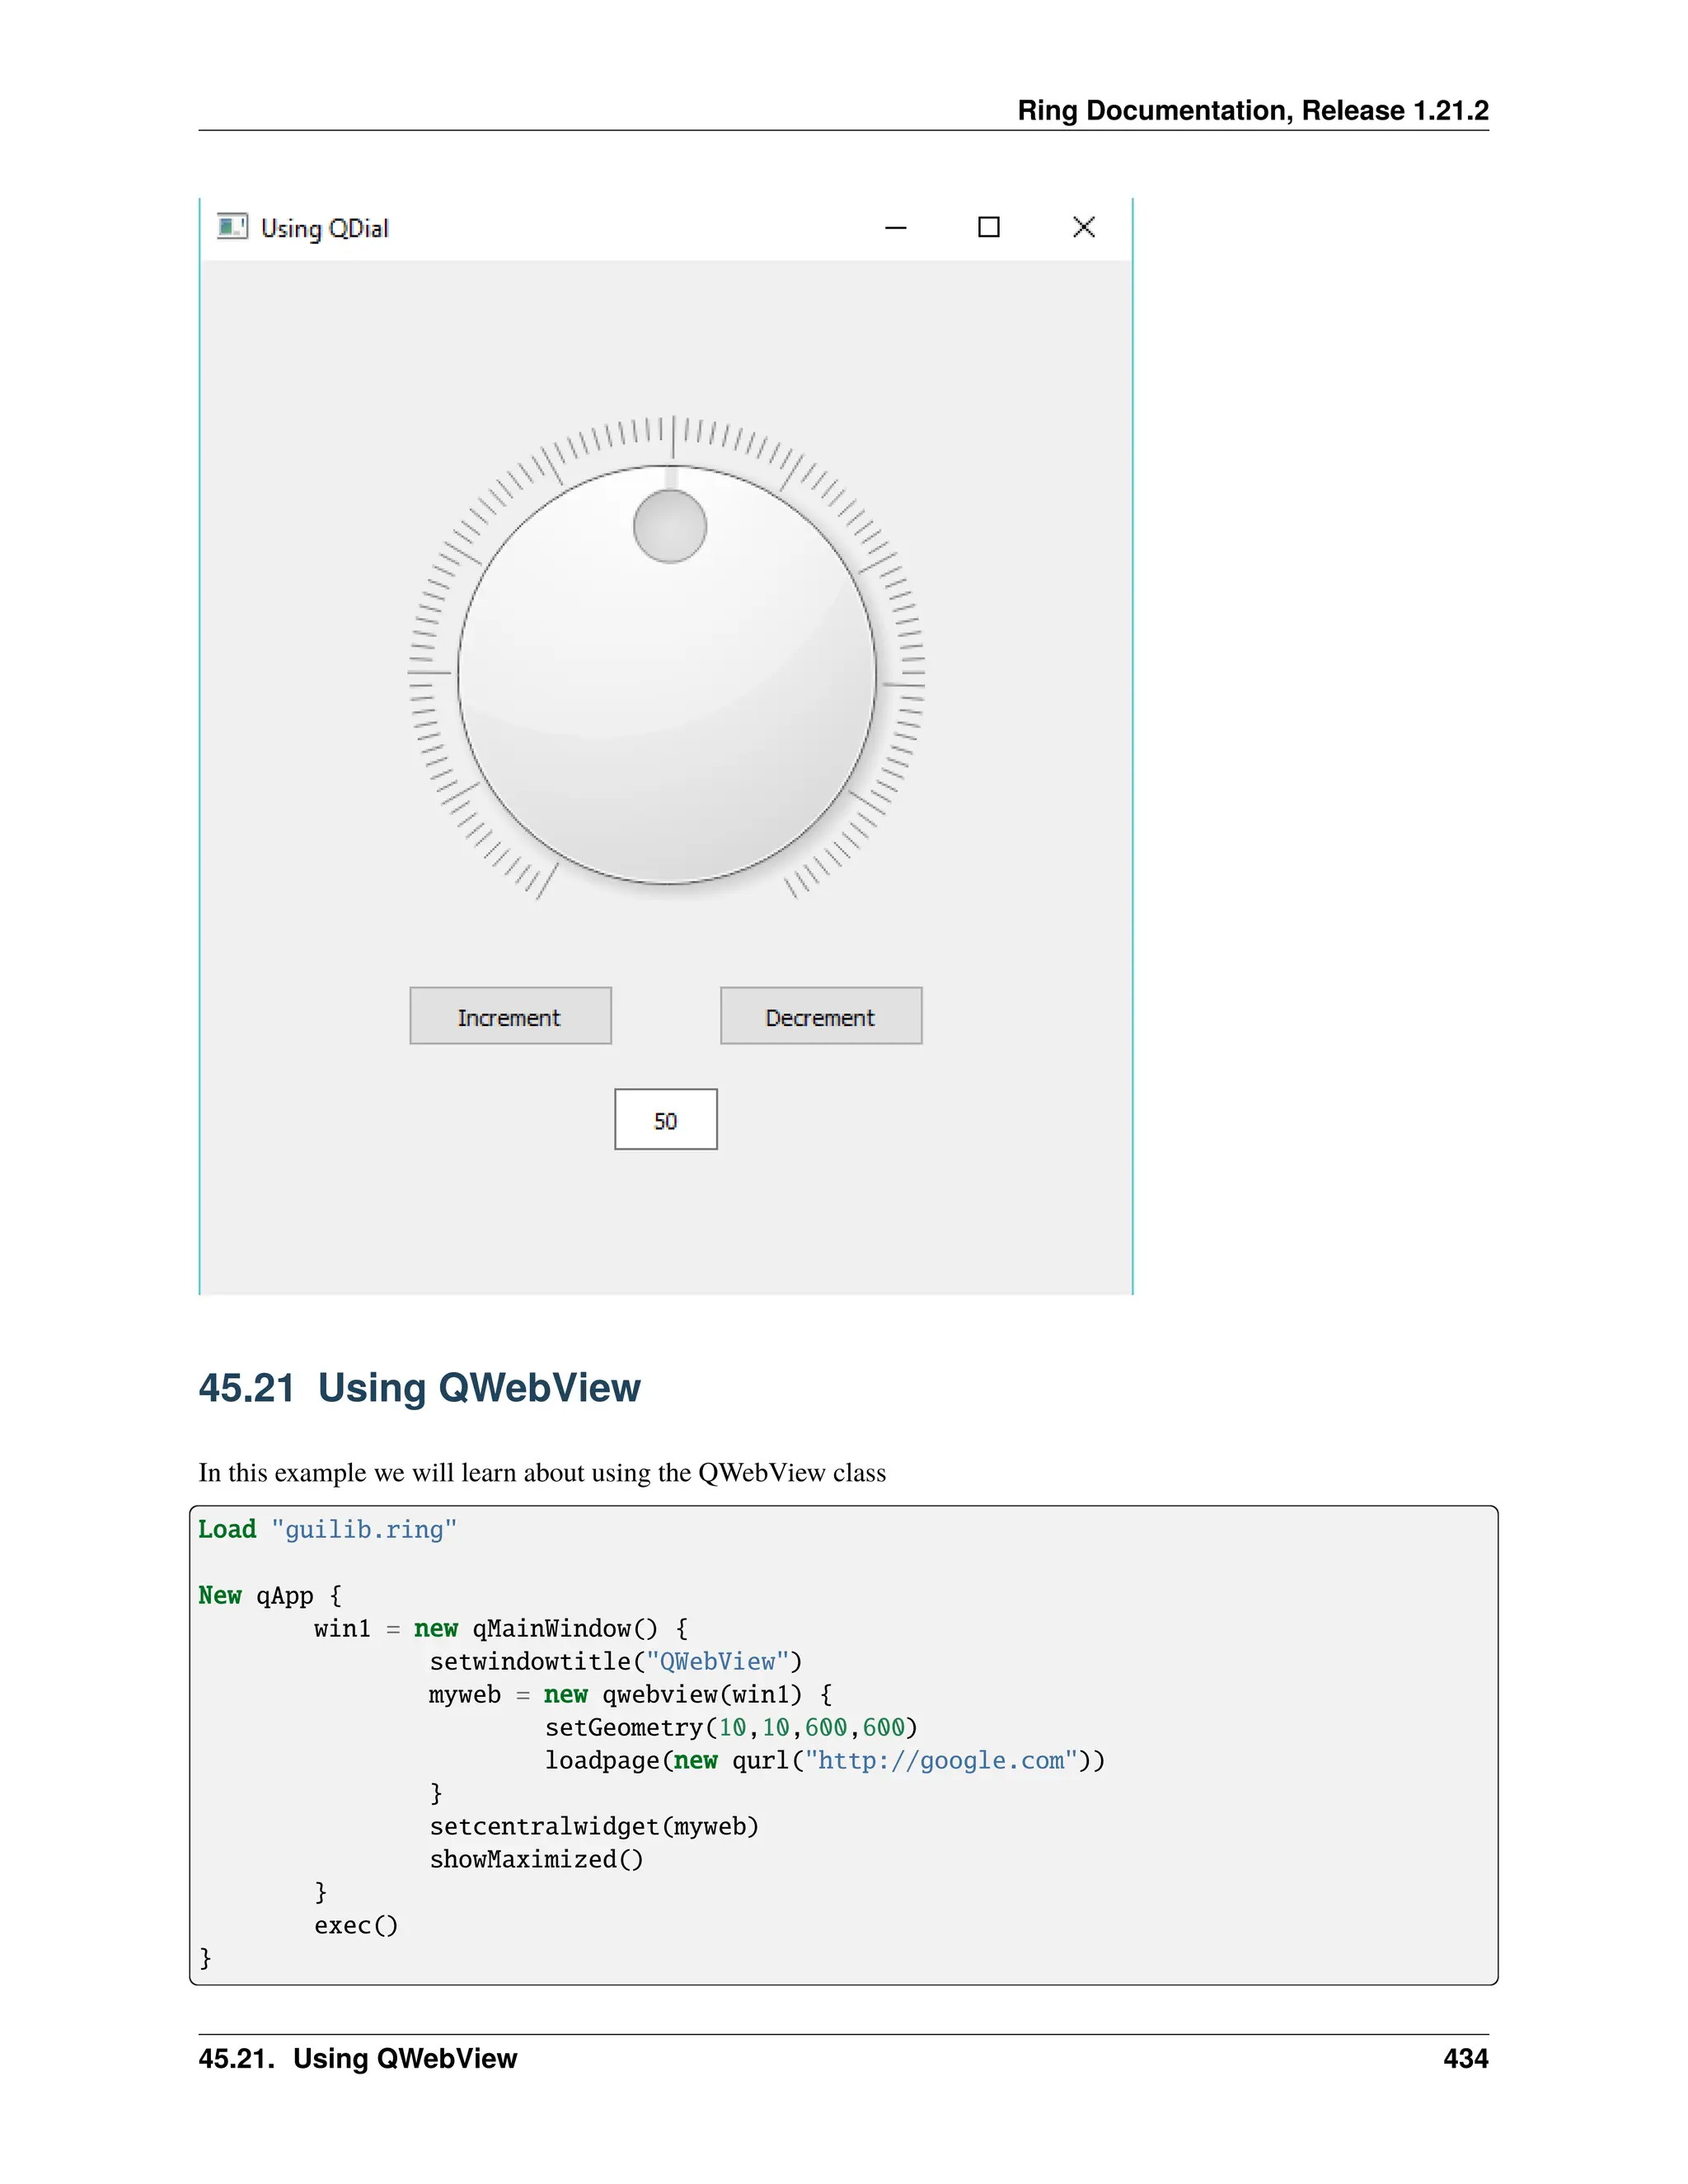Click the Using QDial title bar text
Viewport: 1688px width, 2184px height.
(x=324, y=229)
